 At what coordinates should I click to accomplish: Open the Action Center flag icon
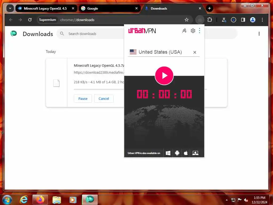coord(240,200)
